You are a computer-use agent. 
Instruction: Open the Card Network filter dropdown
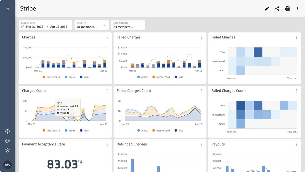pyautogui.click(x=128, y=25)
